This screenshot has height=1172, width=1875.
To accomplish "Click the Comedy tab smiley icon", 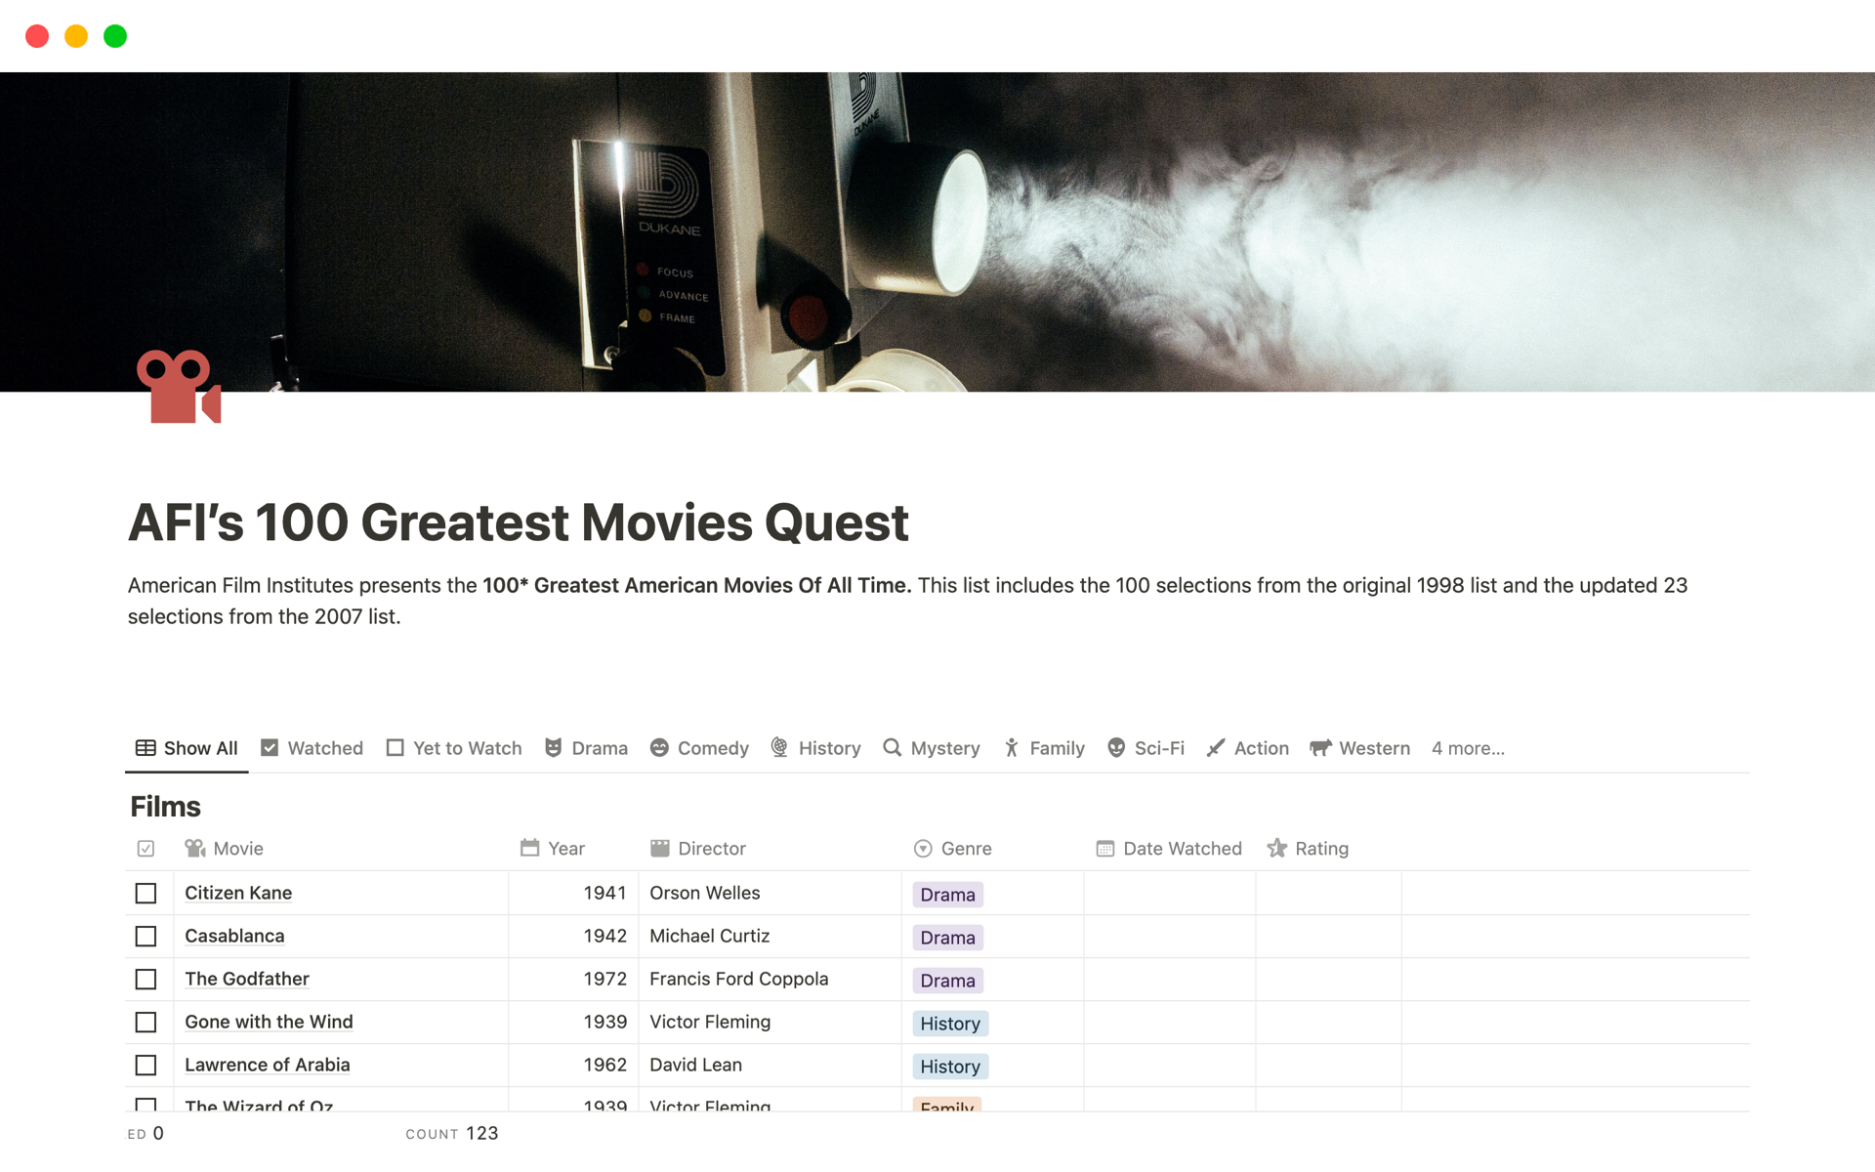I will click(659, 748).
